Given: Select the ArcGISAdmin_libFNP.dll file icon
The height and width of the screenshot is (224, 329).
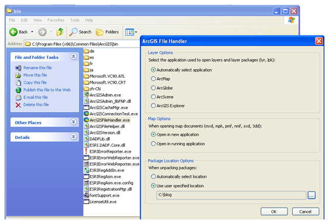Looking at the screenshot, I should click(x=87, y=101).
